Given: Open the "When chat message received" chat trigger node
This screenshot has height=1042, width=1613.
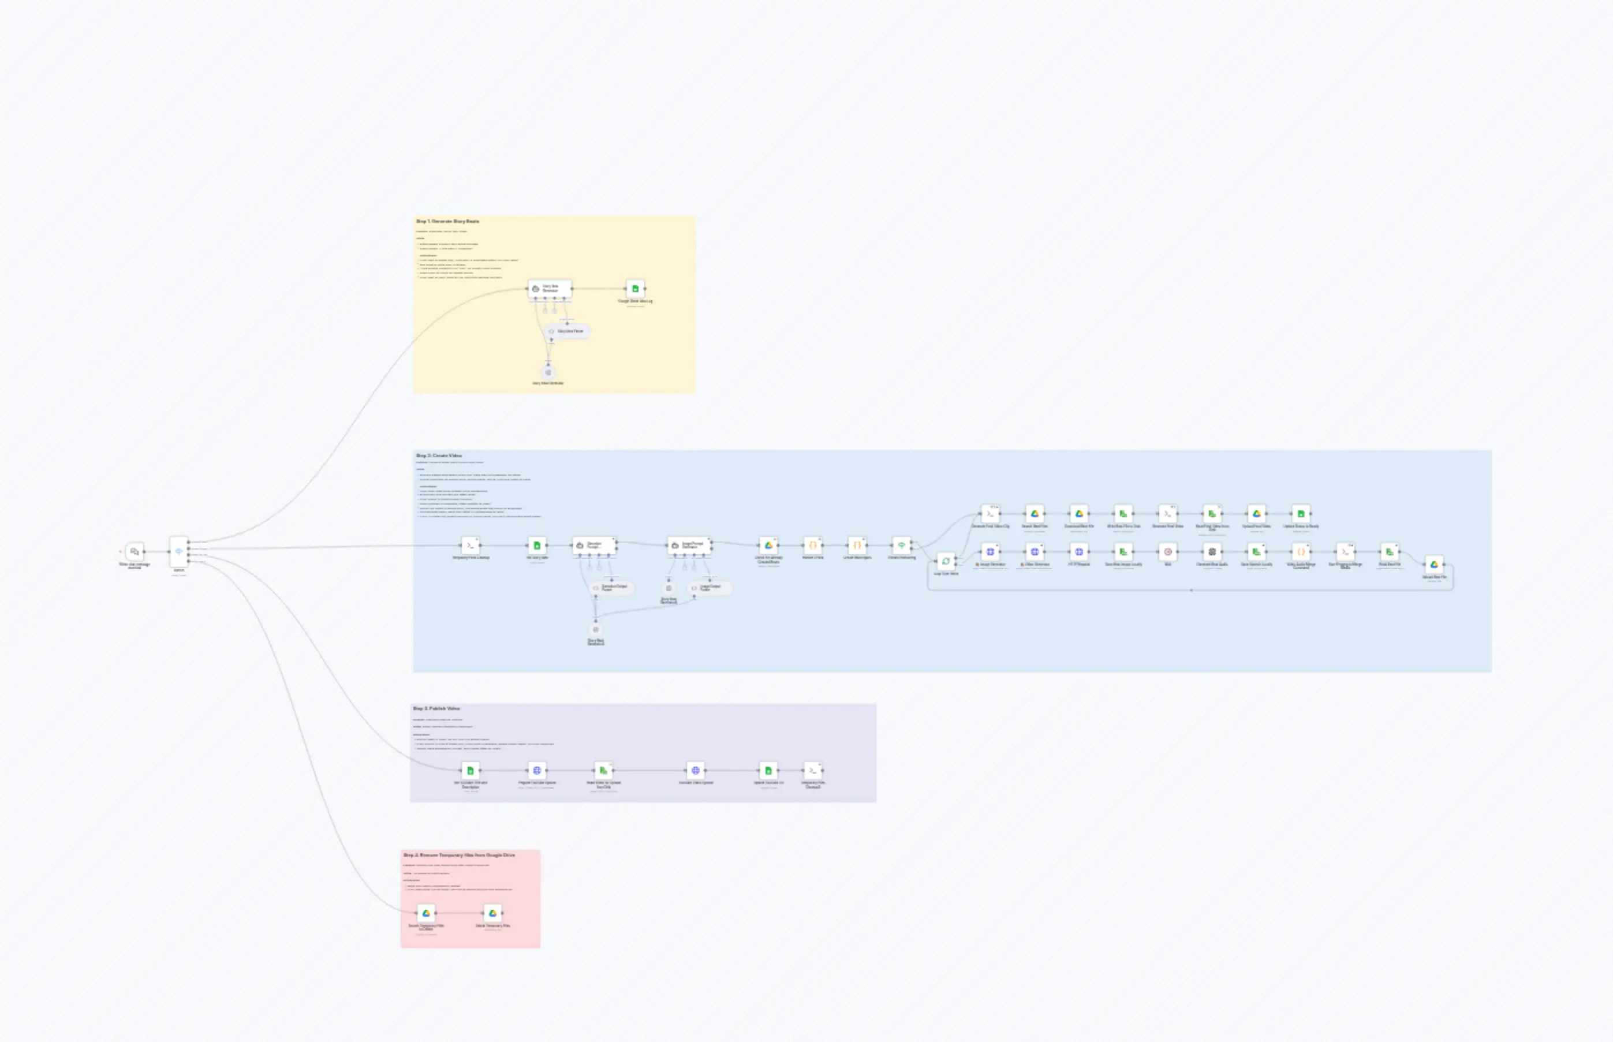Looking at the screenshot, I should click(x=135, y=552).
